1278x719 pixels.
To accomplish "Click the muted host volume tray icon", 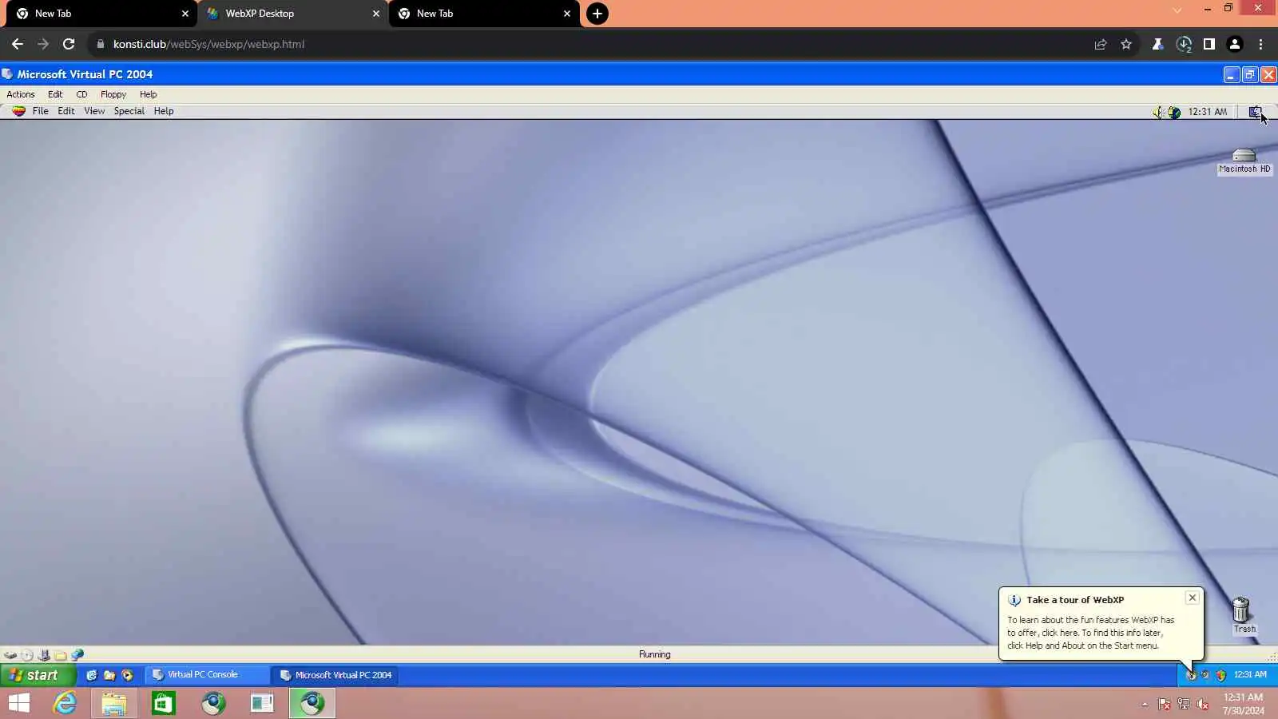I will [x=1203, y=705].
